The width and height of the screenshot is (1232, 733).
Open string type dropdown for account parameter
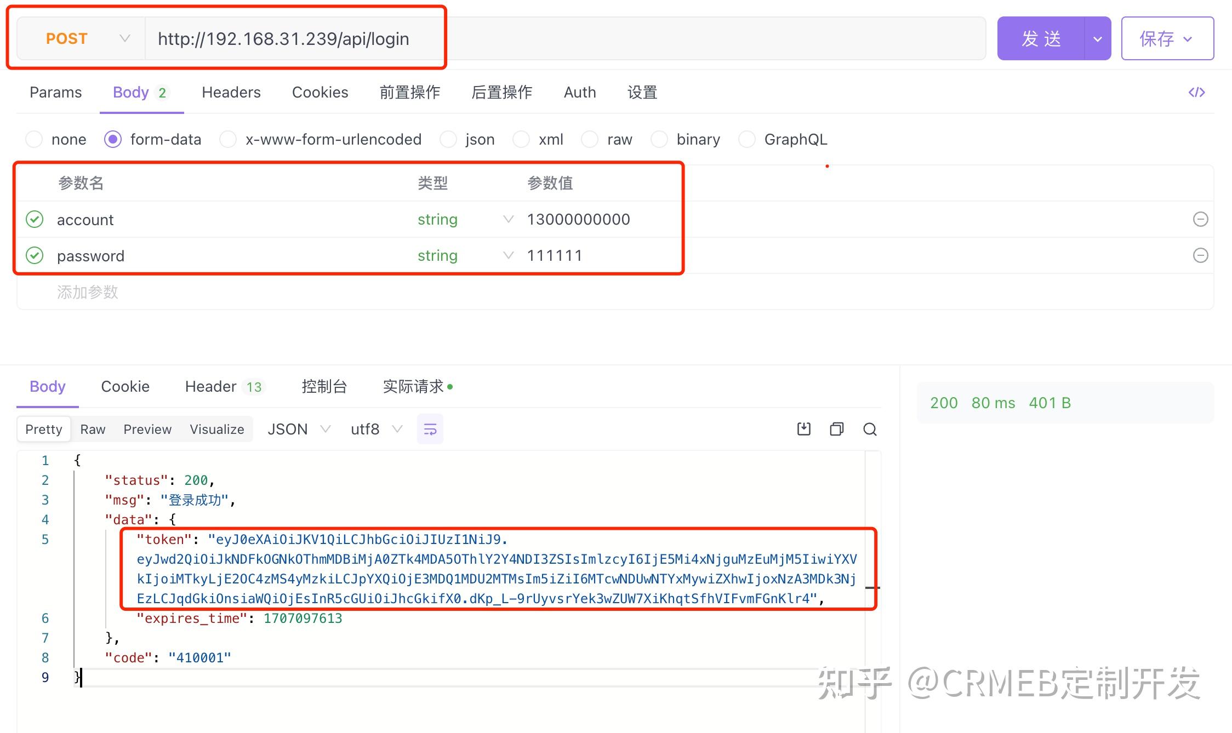pos(507,219)
